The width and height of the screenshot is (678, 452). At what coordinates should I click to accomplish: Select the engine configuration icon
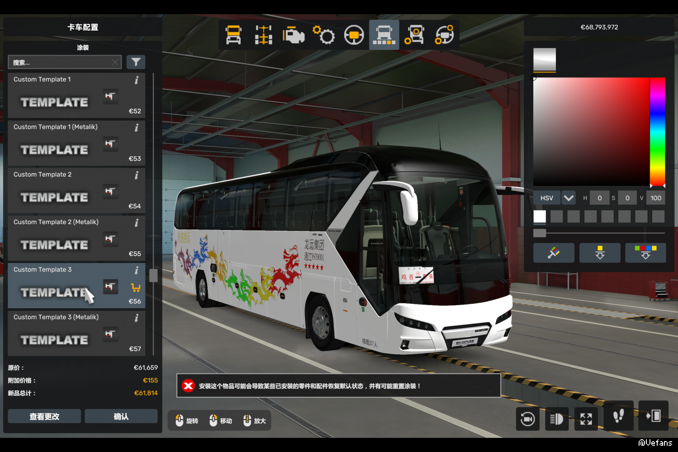[293, 35]
